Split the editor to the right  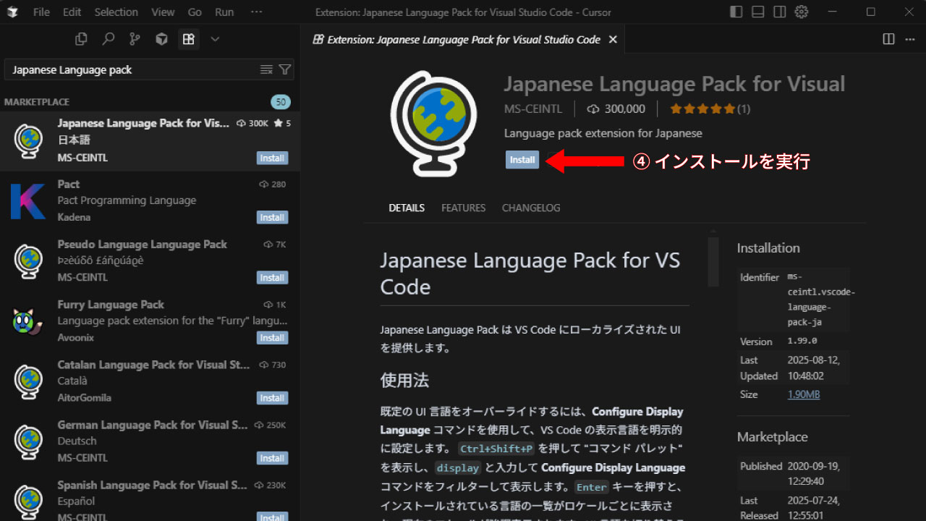(x=888, y=39)
